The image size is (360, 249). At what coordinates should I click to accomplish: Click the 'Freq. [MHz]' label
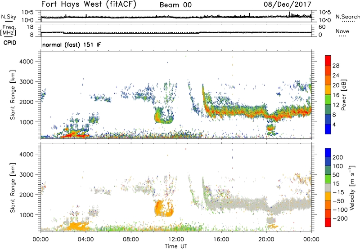9,30
